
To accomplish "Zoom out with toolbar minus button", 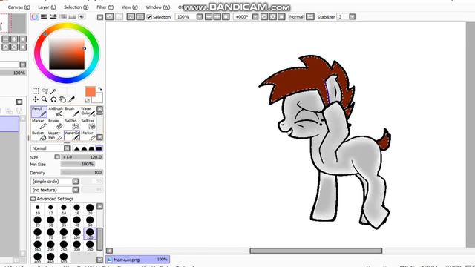I will pos(209,17).
